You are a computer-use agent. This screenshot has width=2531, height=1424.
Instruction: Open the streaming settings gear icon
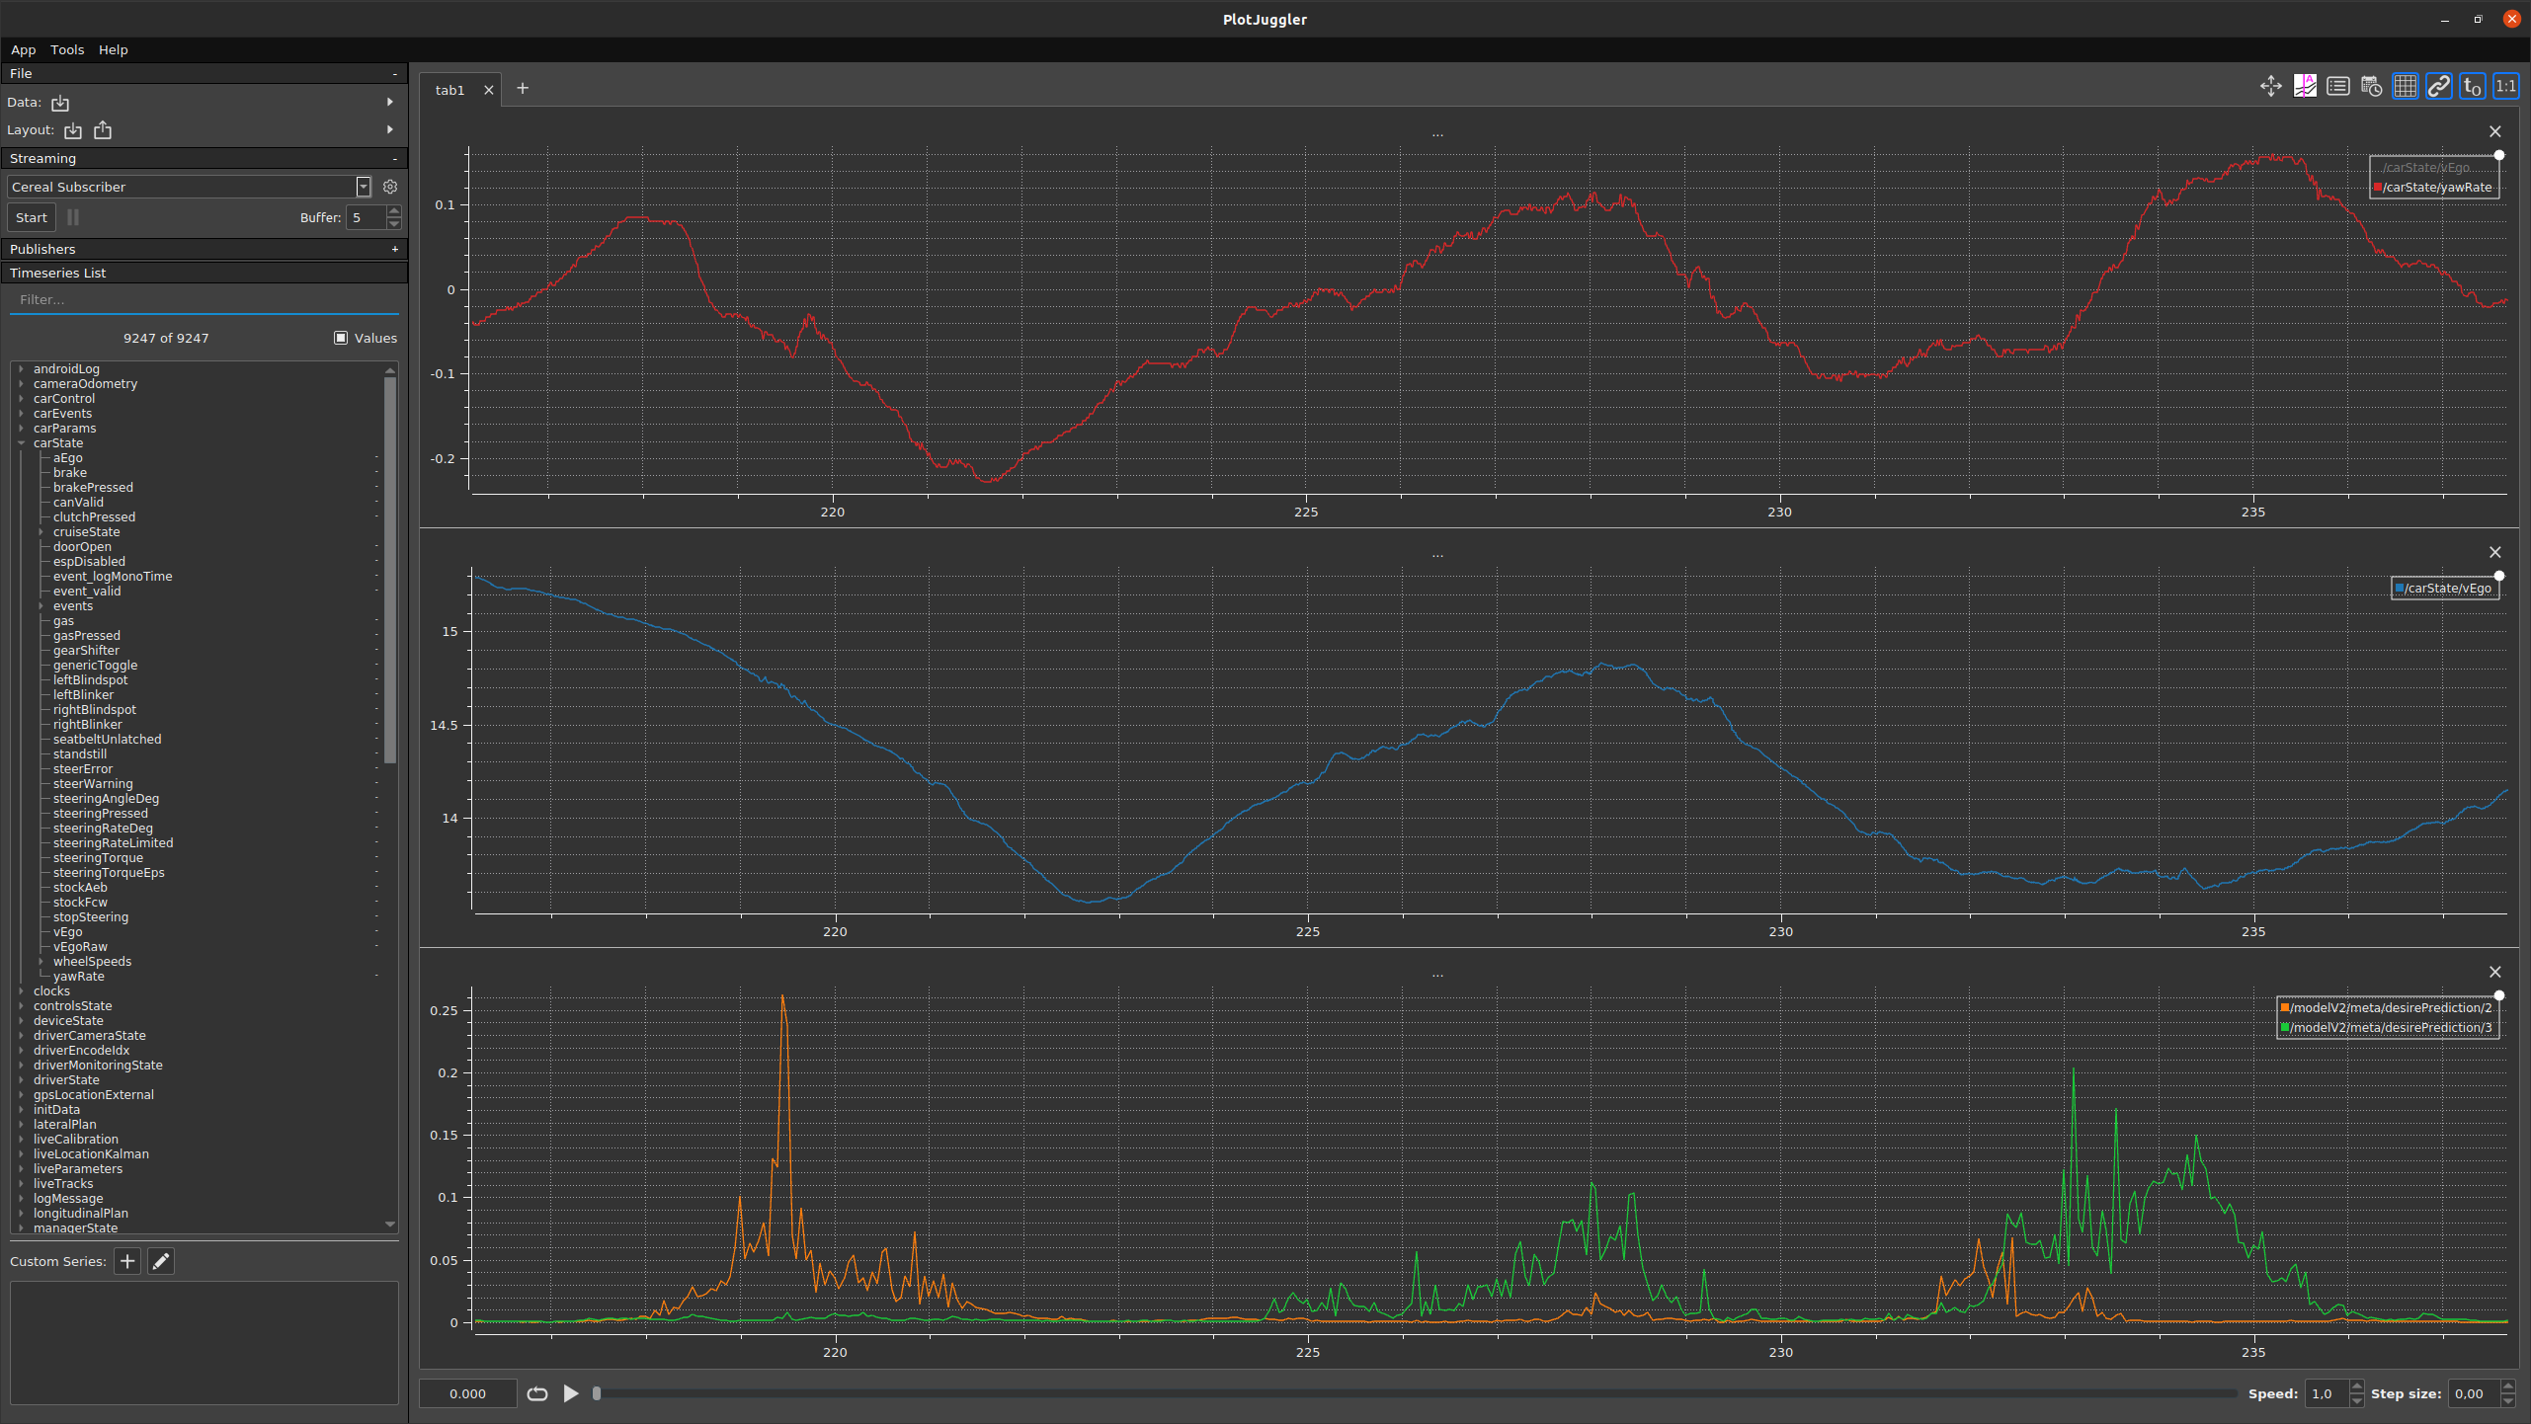[389, 186]
